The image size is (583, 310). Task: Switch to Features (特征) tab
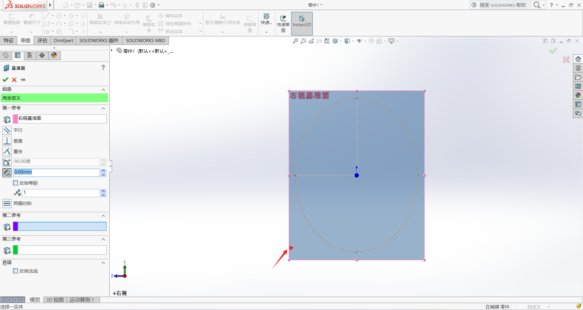9,40
